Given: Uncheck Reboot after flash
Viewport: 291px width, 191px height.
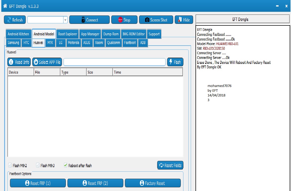Looking at the screenshot, I should pos(66,165).
